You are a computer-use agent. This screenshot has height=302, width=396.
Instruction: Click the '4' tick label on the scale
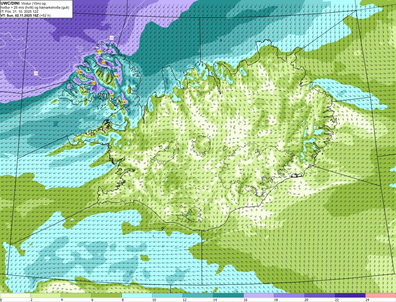[62, 300]
